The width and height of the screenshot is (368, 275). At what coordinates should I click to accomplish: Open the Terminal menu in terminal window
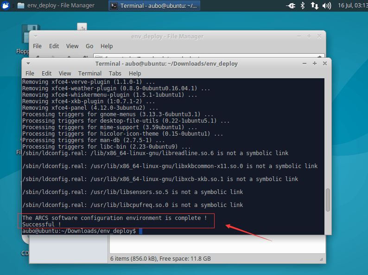coord(89,74)
